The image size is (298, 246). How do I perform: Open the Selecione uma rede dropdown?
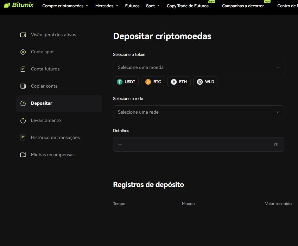coord(198,112)
